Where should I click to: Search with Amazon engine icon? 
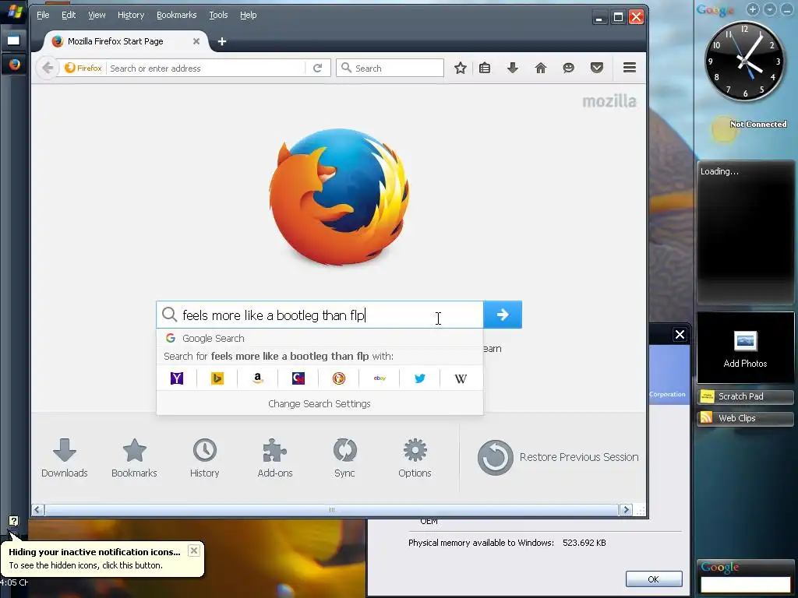click(257, 378)
